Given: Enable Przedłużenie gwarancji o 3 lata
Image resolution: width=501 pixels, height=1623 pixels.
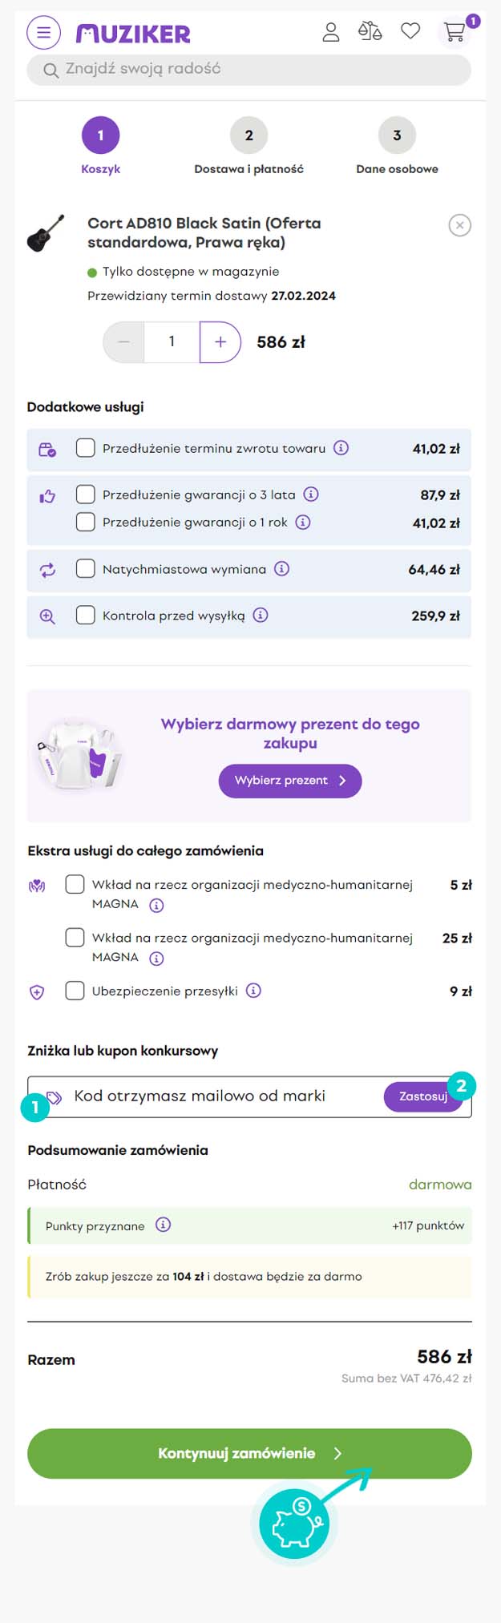Looking at the screenshot, I should point(86,495).
